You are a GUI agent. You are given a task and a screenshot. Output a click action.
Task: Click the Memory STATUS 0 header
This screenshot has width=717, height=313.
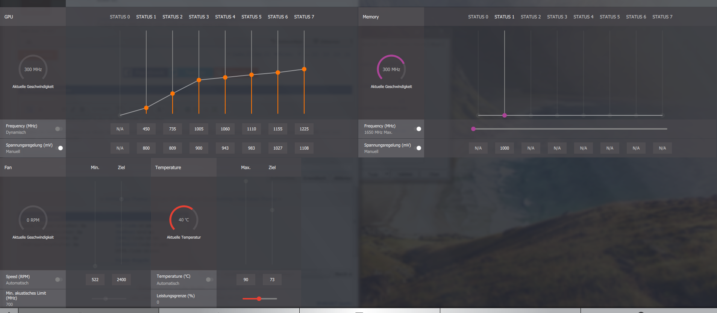click(478, 17)
